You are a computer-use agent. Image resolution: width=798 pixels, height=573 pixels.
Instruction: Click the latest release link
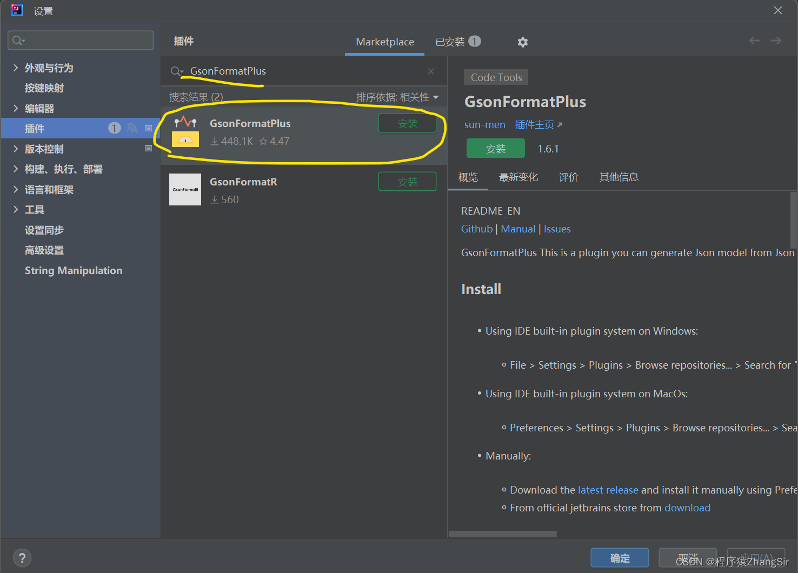click(x=608, y=490)
